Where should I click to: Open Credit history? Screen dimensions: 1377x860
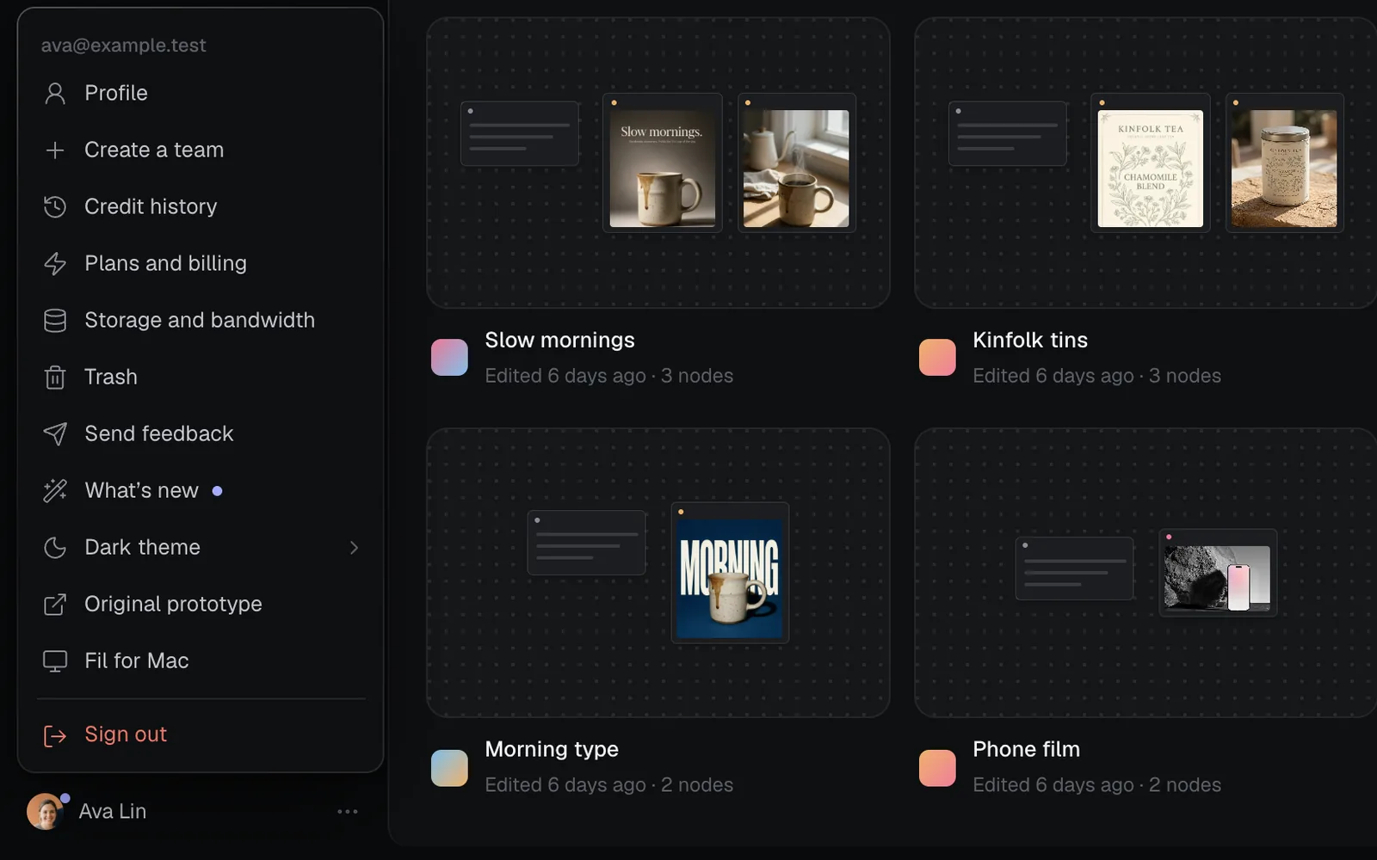click(201, 206)
